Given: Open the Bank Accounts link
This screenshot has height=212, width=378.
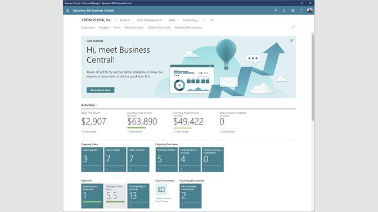Looking at the screenshot, I should (x=134, y=27).
